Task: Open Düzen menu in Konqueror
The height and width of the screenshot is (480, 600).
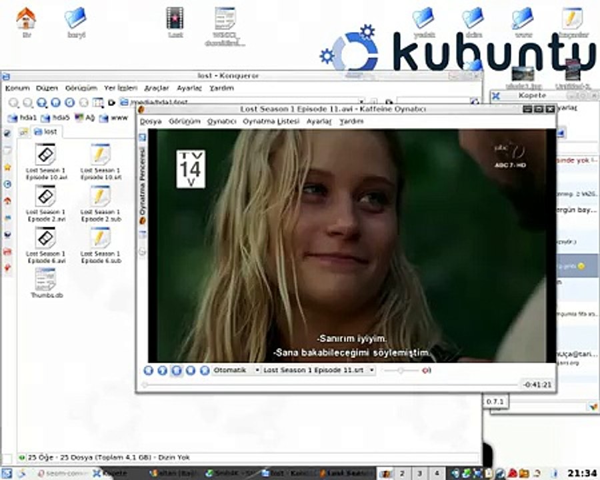Action: (47, 88)
